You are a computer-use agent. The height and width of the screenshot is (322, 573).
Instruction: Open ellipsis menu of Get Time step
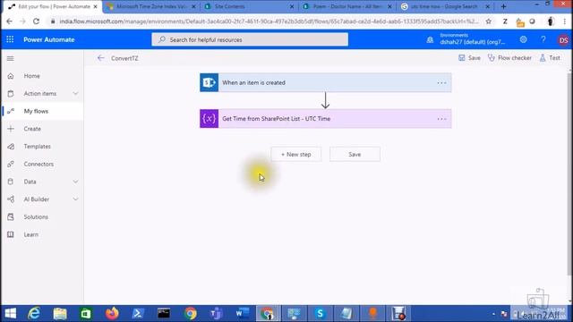pyautogui.click(x=441, y=119)
